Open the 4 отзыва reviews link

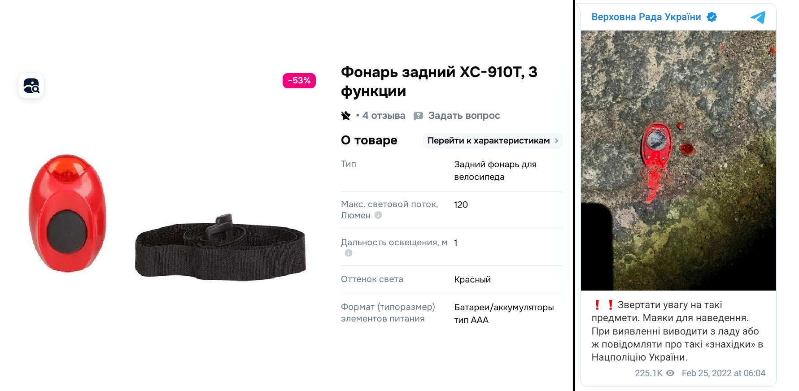384,116
